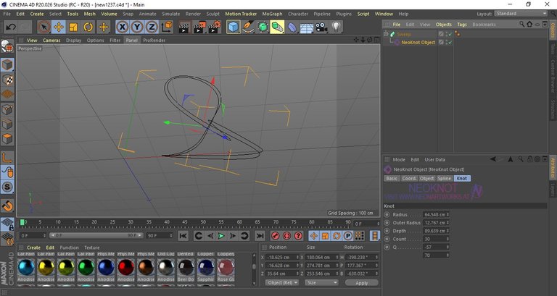Open the Layout Standard dropdown
Viewport: 557px width, 296px height.
[521, 14]
